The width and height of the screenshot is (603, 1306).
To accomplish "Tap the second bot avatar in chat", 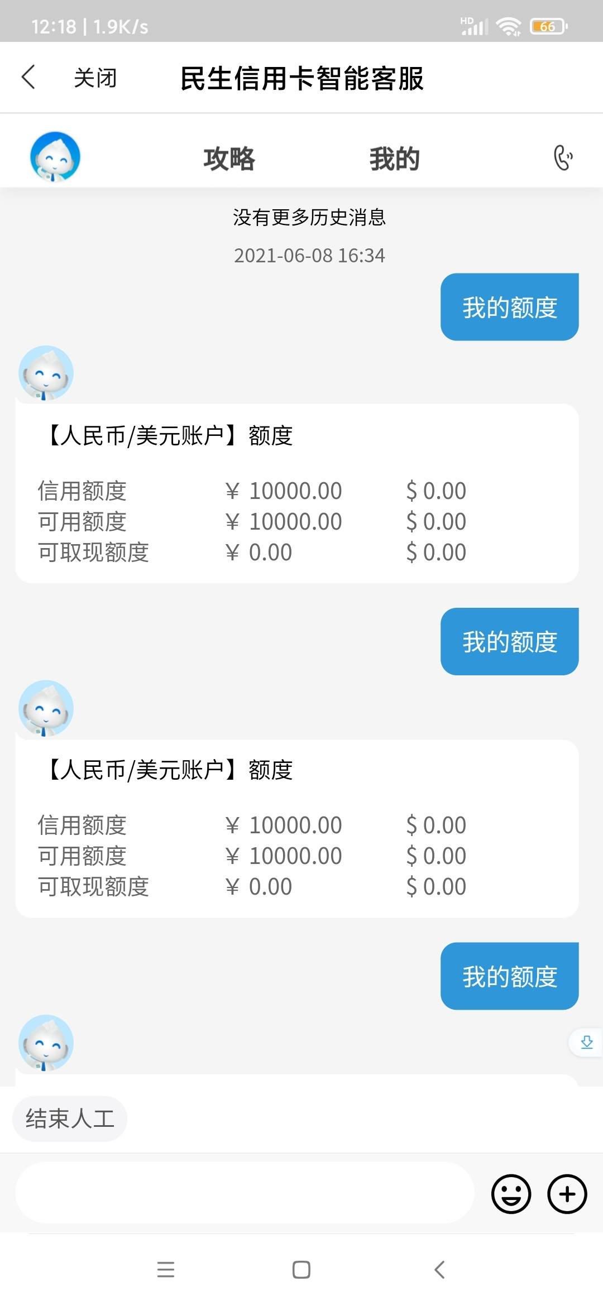I will [x=46, y=708].
